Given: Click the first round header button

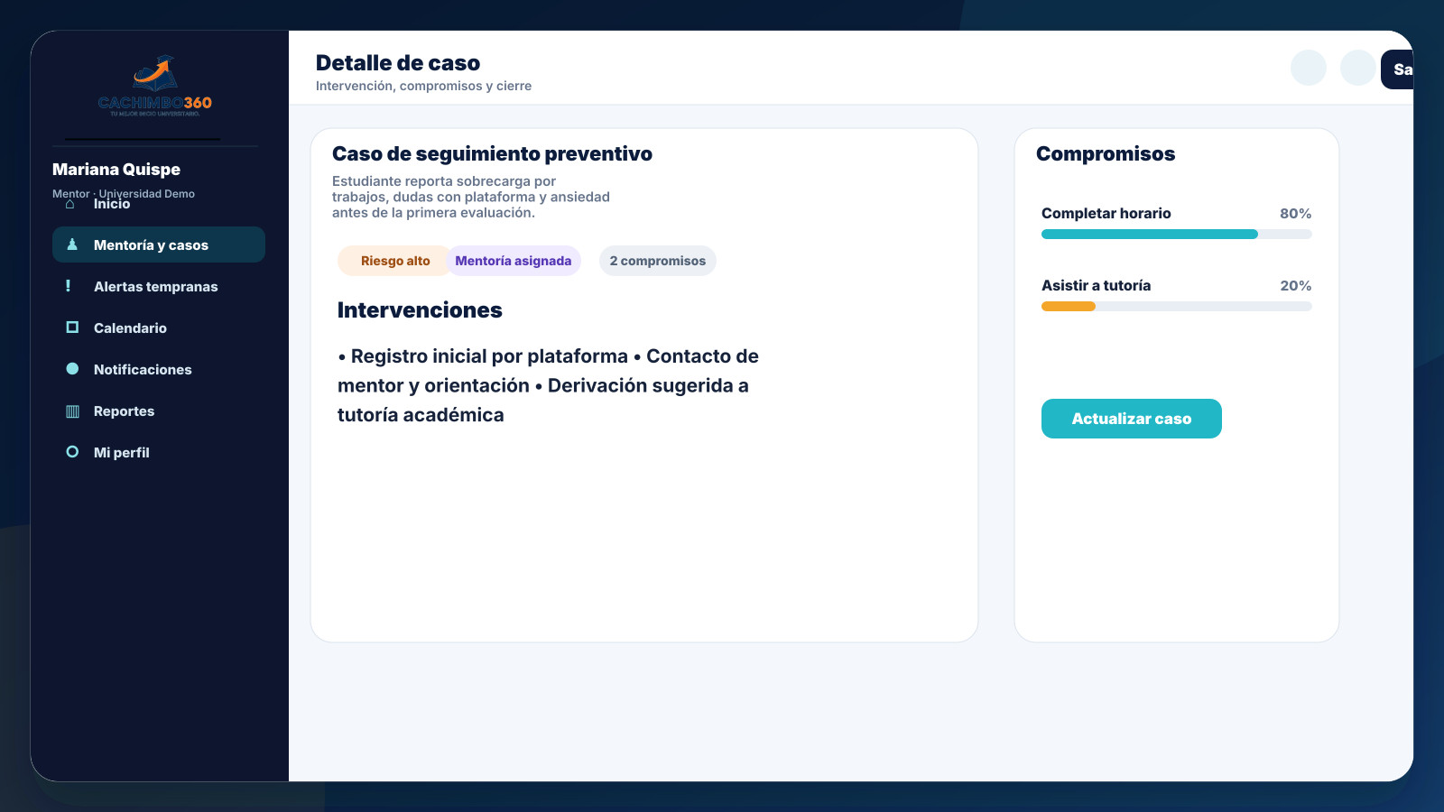Looking at the screenshot, I should point(1309,68).
